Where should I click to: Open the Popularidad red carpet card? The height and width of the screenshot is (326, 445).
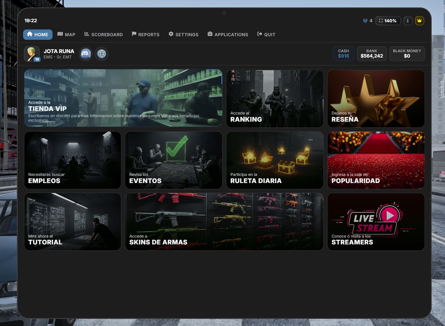376,160
